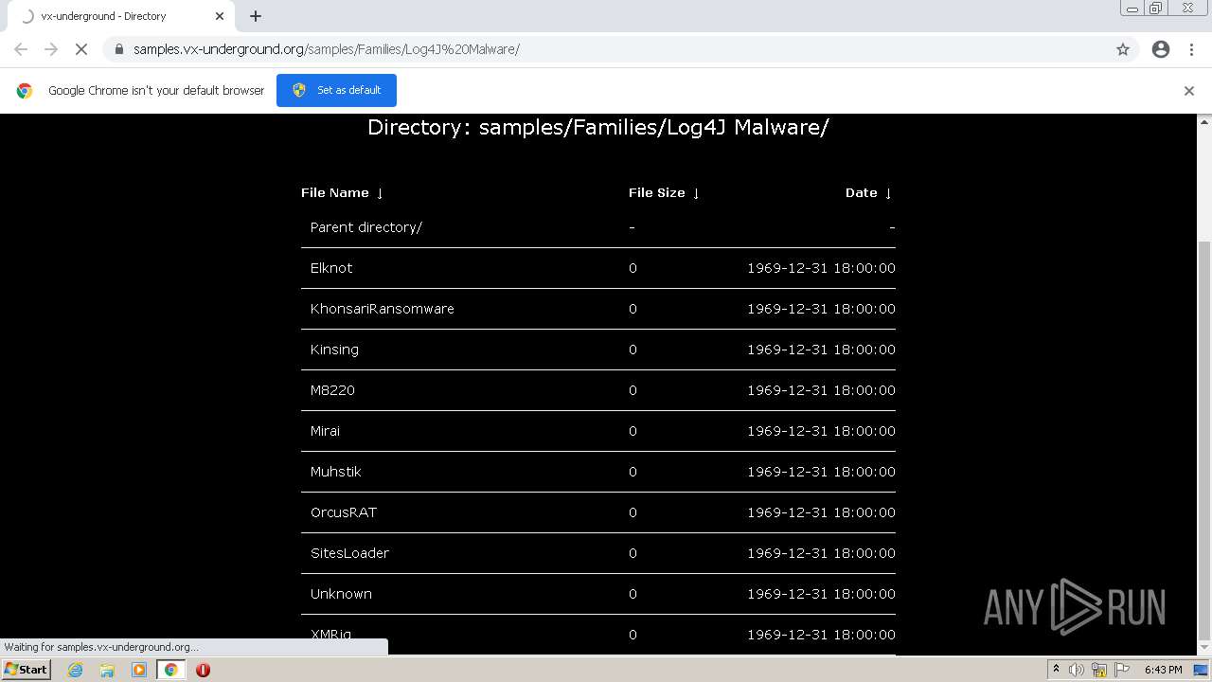
Task: Chrome logo in default browser bar
Action: [25, 91]
